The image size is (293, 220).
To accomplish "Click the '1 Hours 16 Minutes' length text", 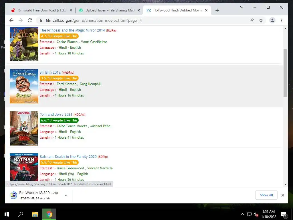I will 69,95.
